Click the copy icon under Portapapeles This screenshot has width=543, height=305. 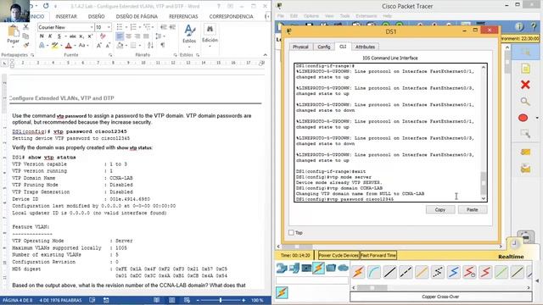(25, 36)
